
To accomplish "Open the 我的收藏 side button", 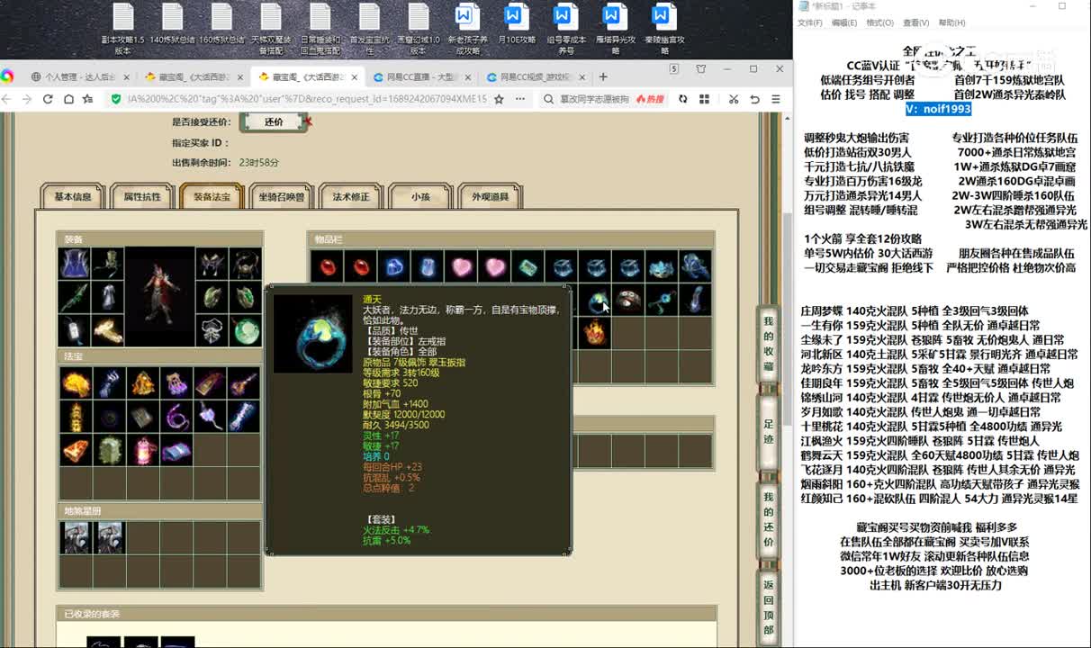I will [768, 344].
